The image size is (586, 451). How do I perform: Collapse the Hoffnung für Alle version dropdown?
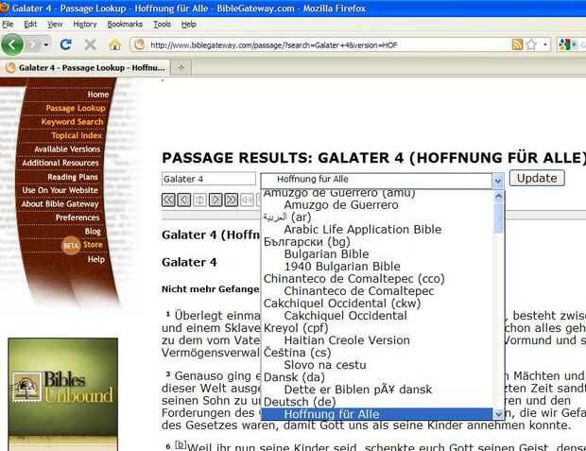coord(497,181)
